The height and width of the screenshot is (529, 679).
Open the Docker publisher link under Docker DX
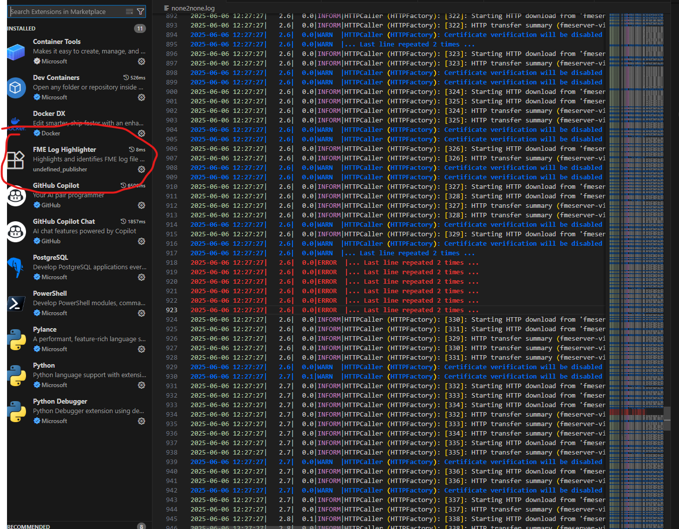pyautogui.click(x=50, y=133)
